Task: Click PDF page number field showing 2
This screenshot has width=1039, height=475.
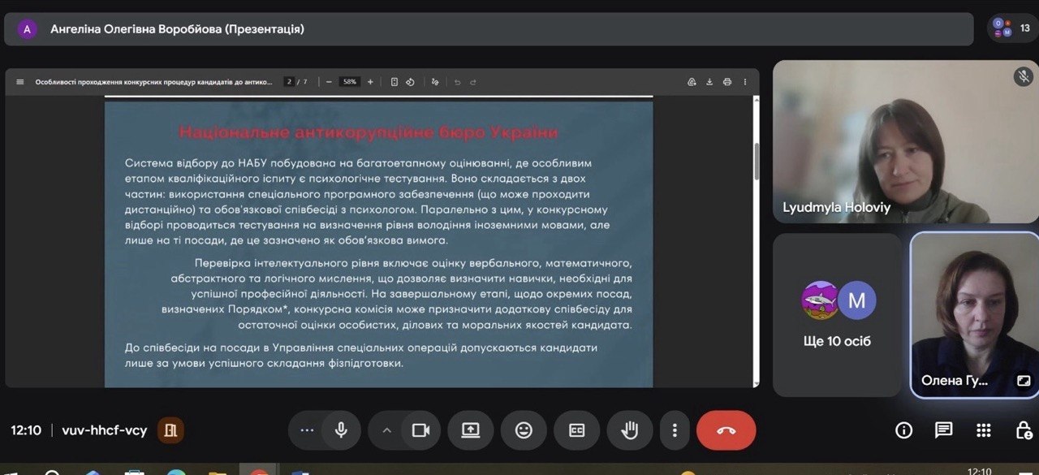Action: (x=288, y=82)
